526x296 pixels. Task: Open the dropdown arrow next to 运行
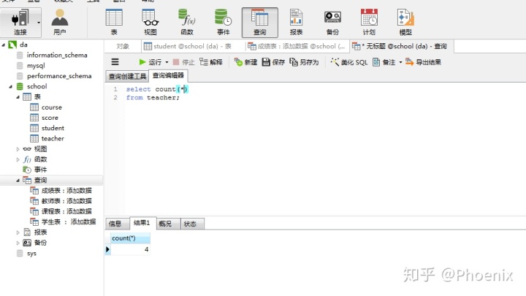pos(167,62)
